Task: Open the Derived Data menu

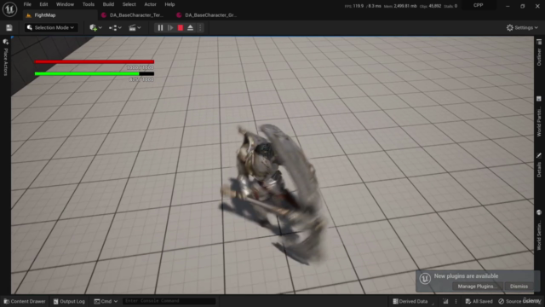Action: click(410, 301)
